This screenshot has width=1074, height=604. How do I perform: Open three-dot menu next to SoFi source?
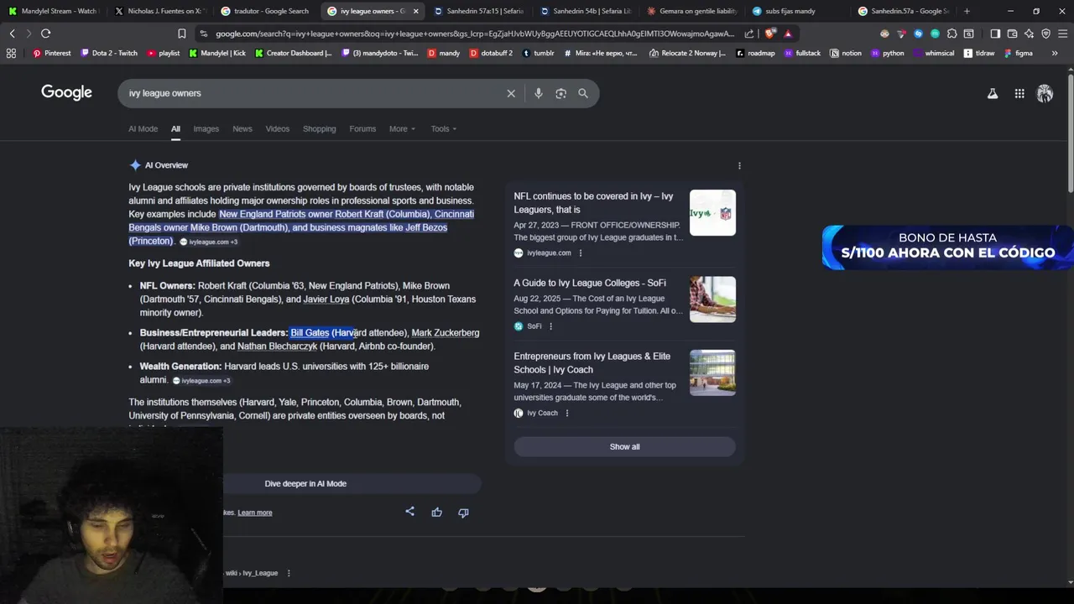point(550,326)
